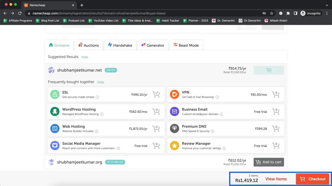Click the 15% OFF badge

(x=111, y=70)
